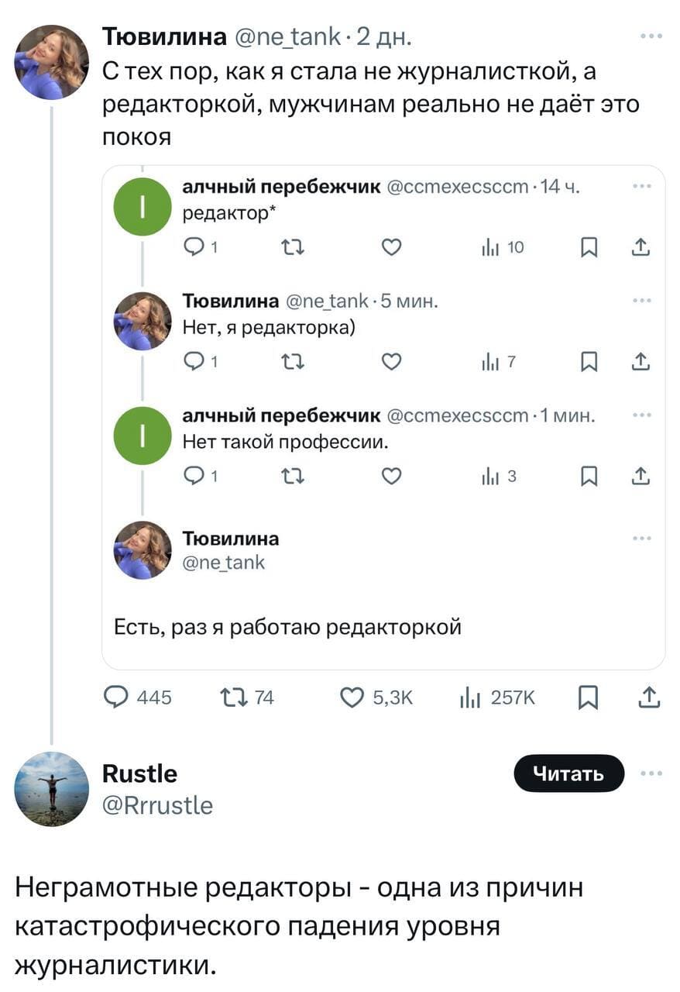The image size is (680, 992).
Task: Share the "Нет такой профессии." tweet
Action: click(639, 477)
